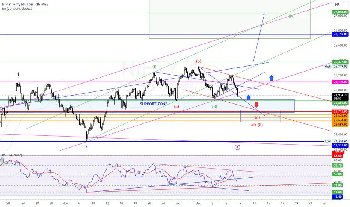The width and height of the screenshot is (350, 207).
Task: Click date 3 on the time axis
Action: point(212,203)
